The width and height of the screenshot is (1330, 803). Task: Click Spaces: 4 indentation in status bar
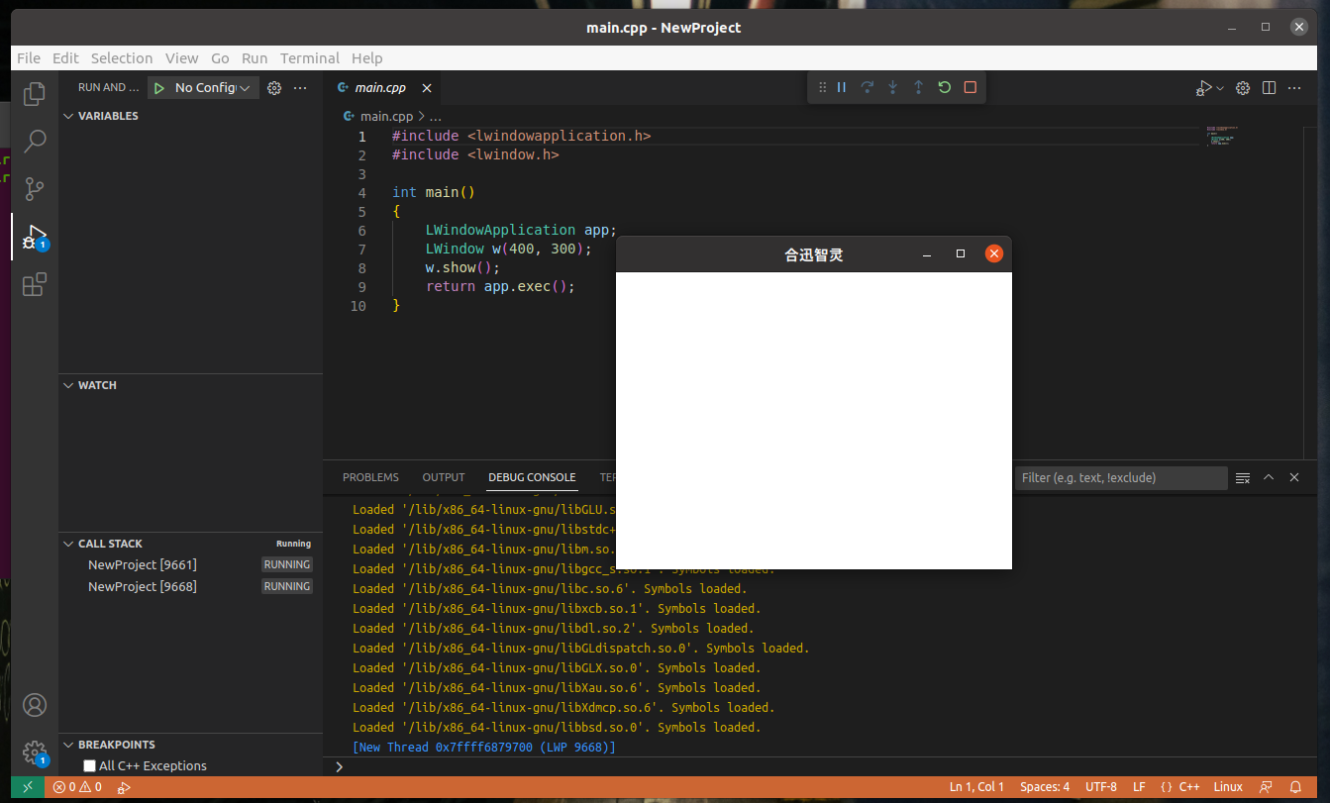(x=1045, y=787)
